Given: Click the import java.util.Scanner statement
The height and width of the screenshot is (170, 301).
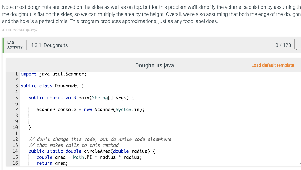Looking at the screenshot, I should pyautogui.click(x=53, y=74).
